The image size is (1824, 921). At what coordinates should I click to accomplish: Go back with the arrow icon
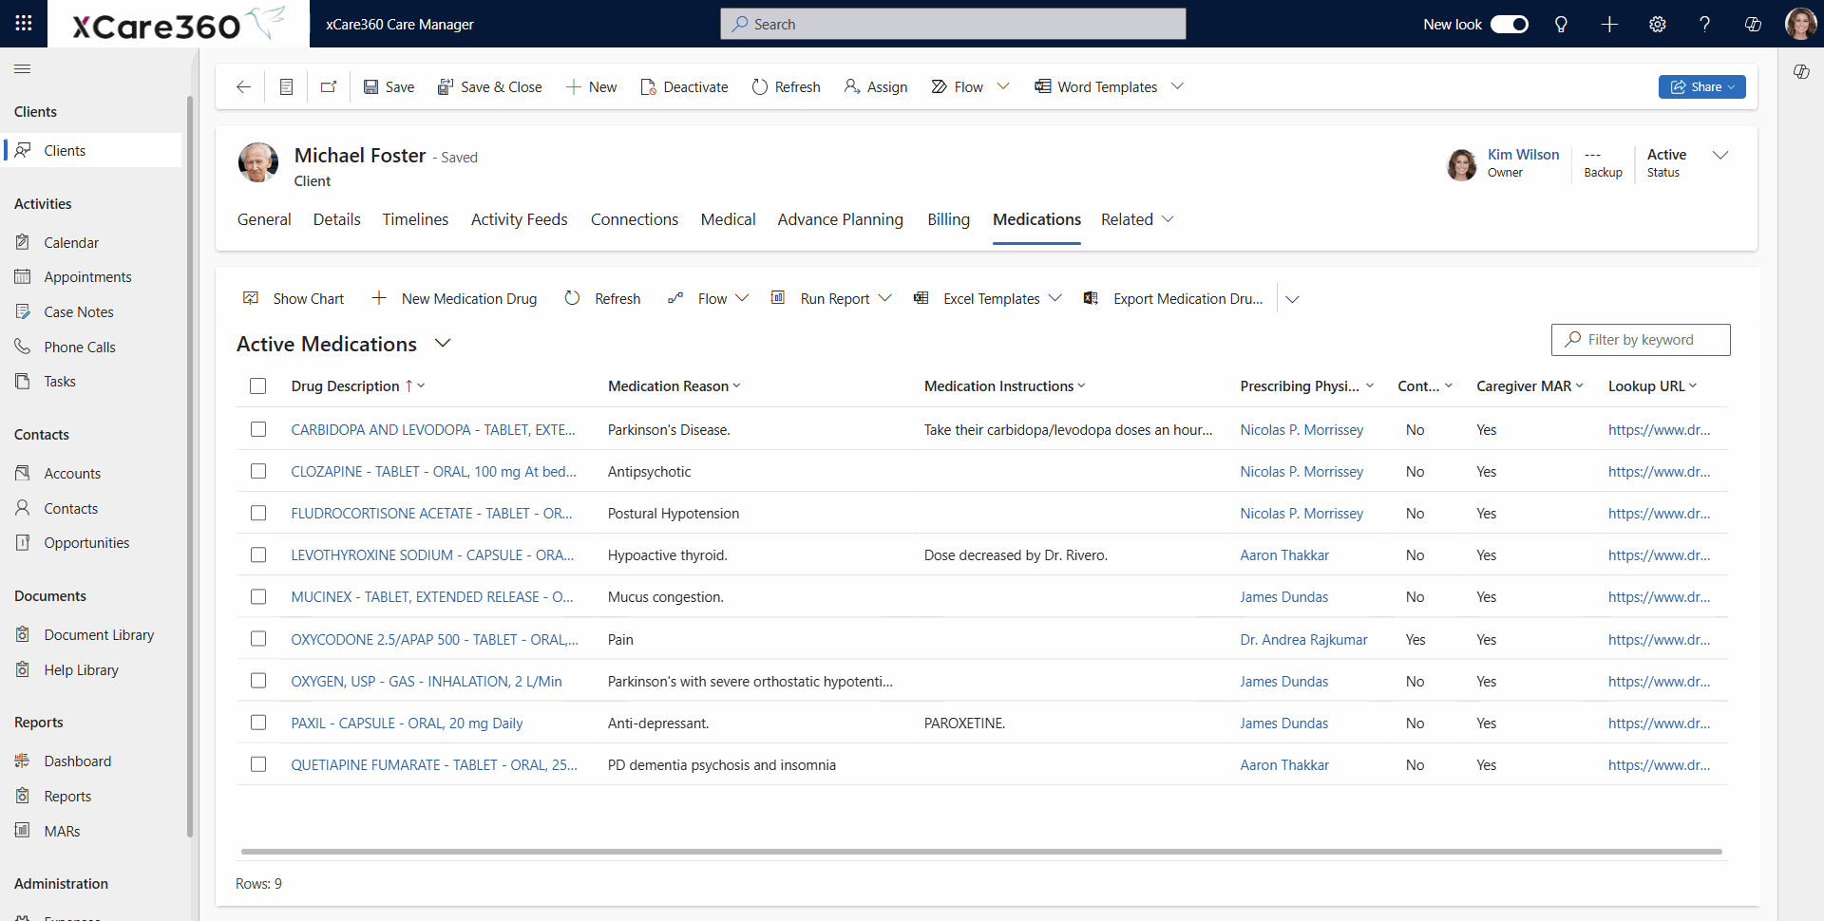coord(243,86)
